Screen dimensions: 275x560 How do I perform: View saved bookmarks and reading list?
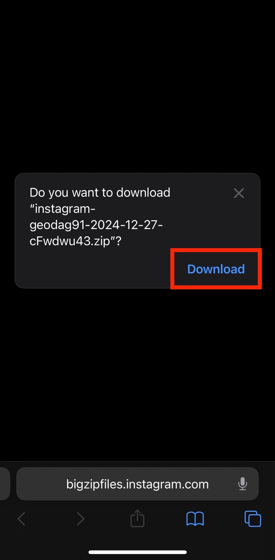coord(195,519)
